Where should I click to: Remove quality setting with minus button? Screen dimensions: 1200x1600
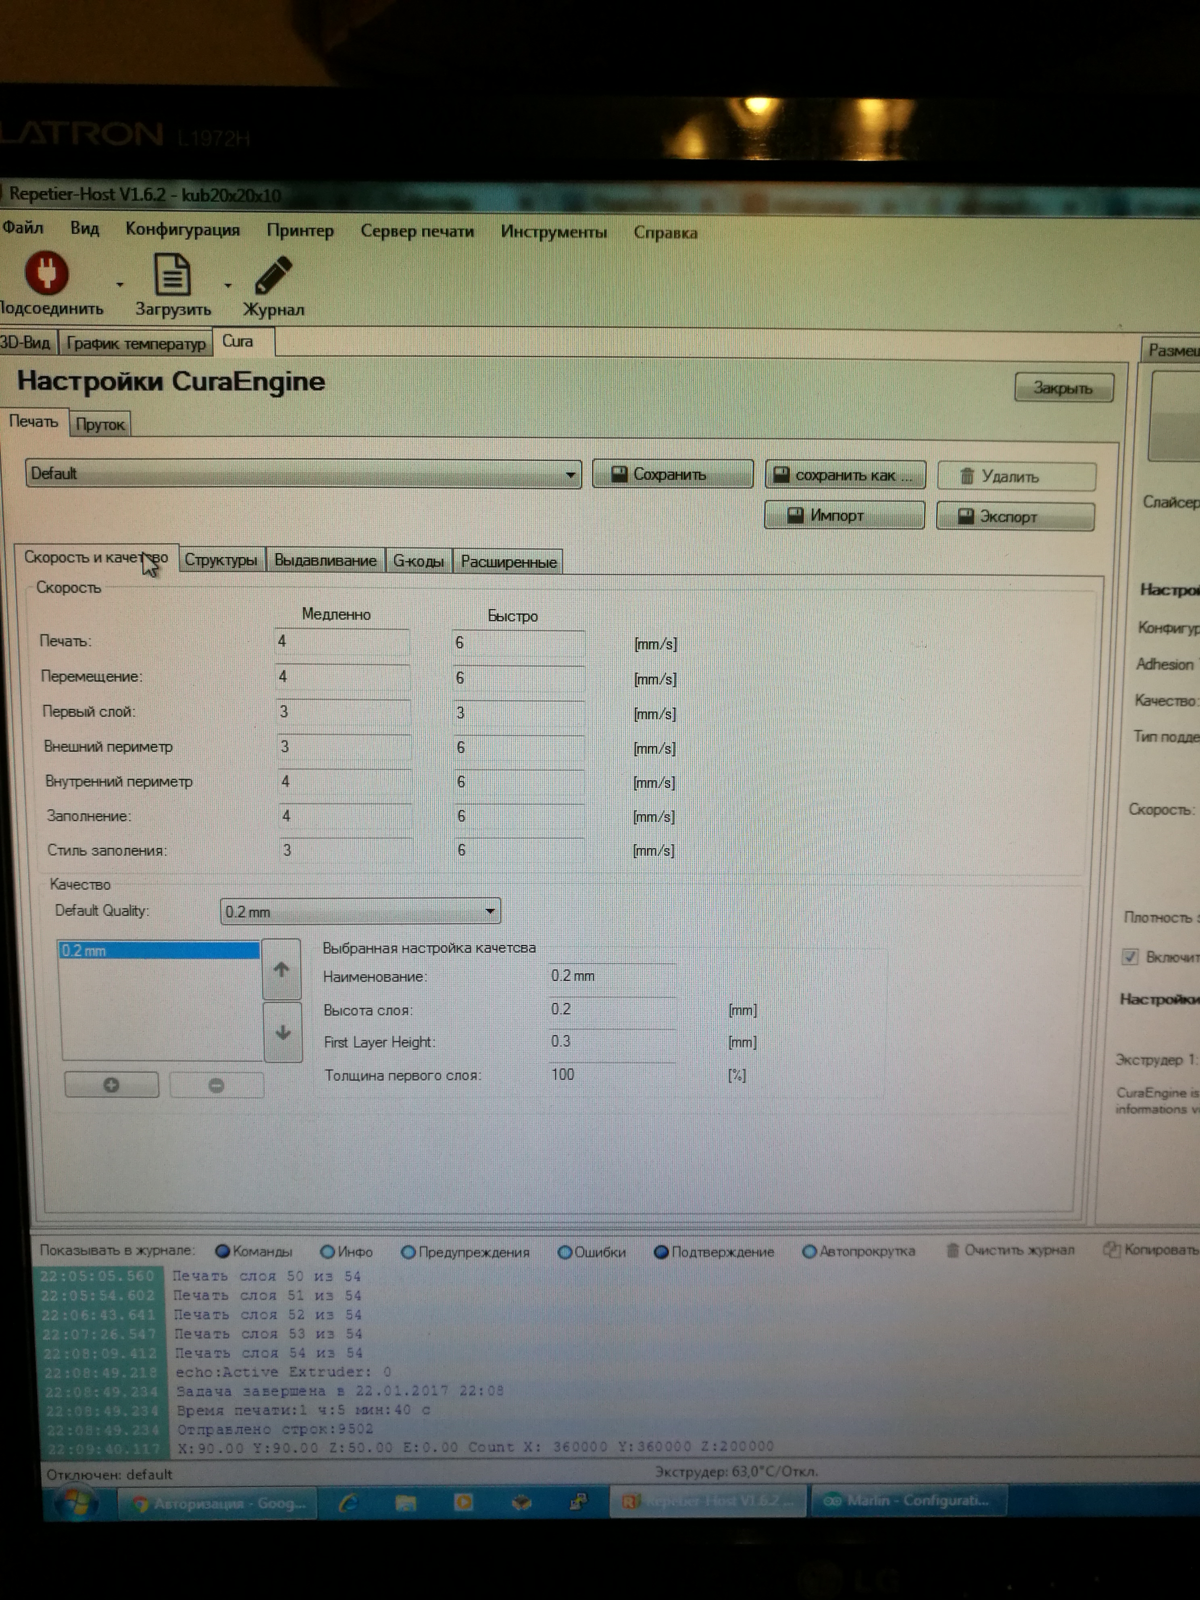tap(216, 1085)
